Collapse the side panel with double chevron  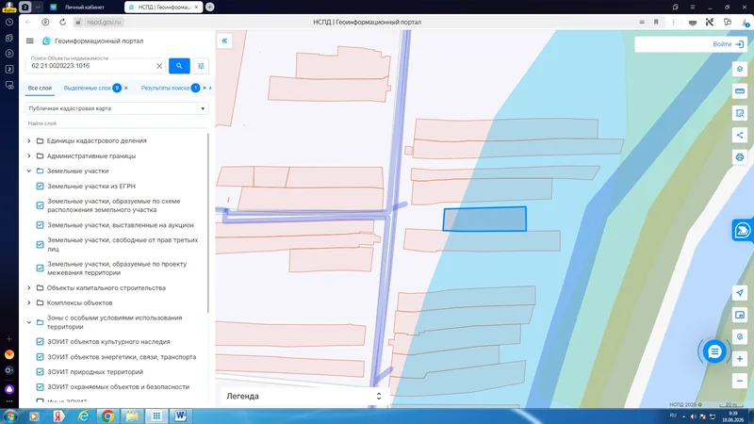click(x=224, y=41)
